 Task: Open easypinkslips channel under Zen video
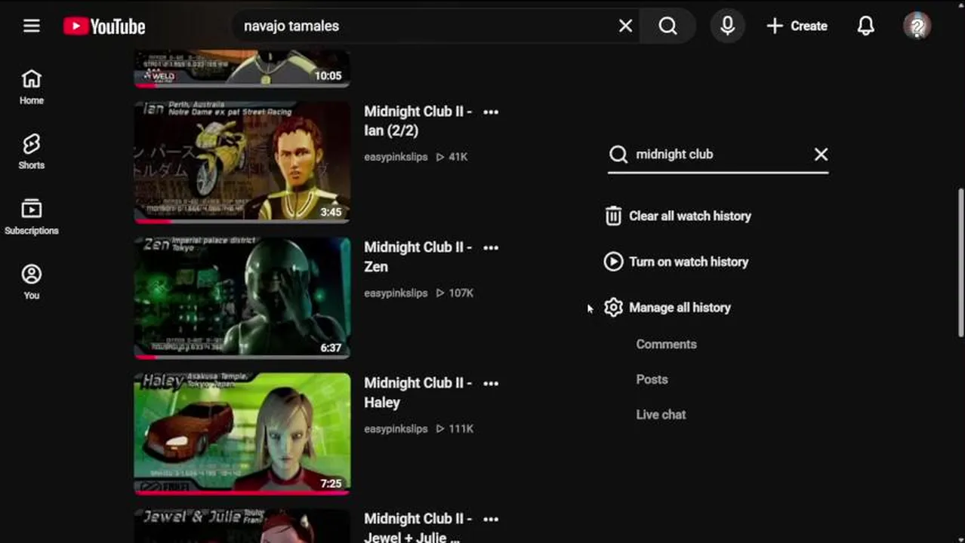pyautogui.click(x=396, y=293)
